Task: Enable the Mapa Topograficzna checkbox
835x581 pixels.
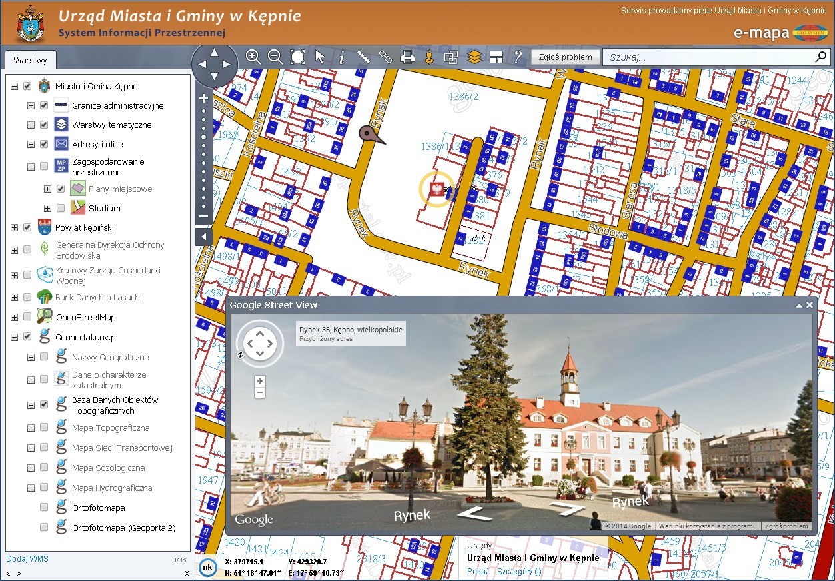Action: (44, 428)
